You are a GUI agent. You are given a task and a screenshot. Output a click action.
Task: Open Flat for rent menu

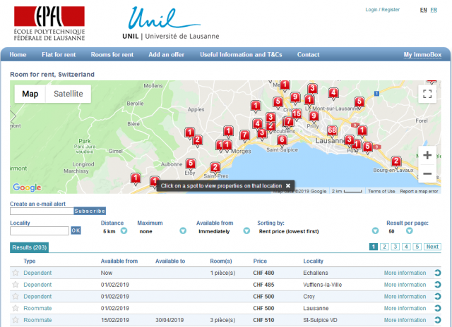click(59, 55)
